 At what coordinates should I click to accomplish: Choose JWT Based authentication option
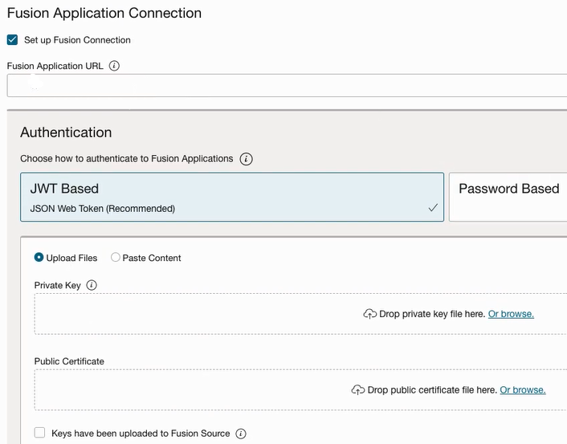click(231, 197)
